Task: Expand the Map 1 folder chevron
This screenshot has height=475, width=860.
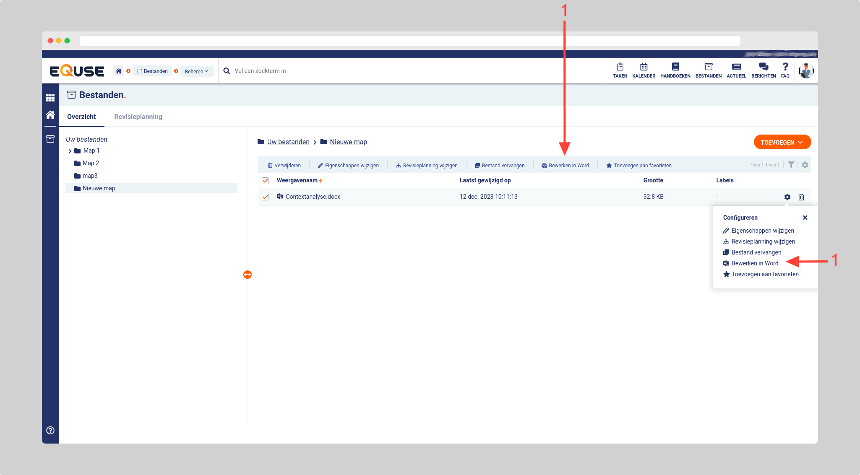Action: pyautogui.click(x=70, y=151)
